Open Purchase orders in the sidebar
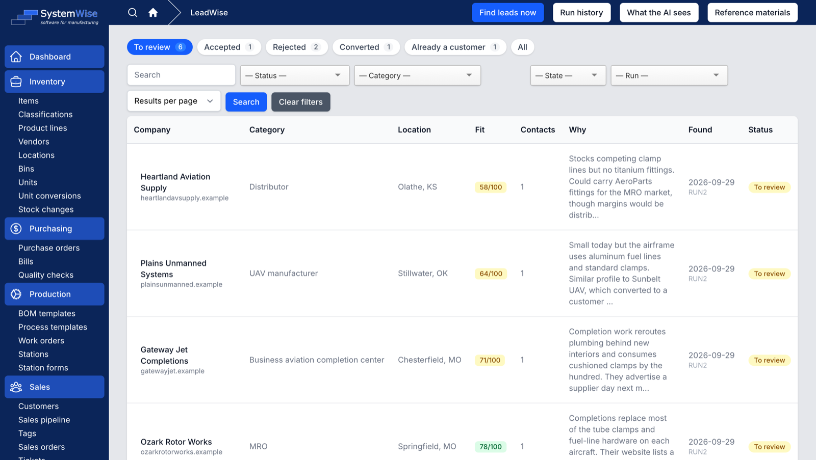This screenshot has width=816, height=460. pyautogui.click(x=49, y=248)
